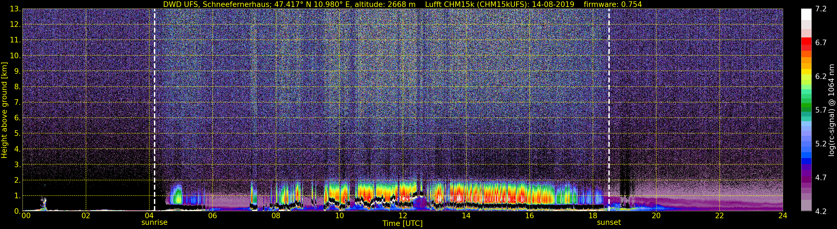The image size is (837, 229).
Task: Click the 'log(rc-signal) @ 1064 nm' colorbar label
Action: coord(831,110)
